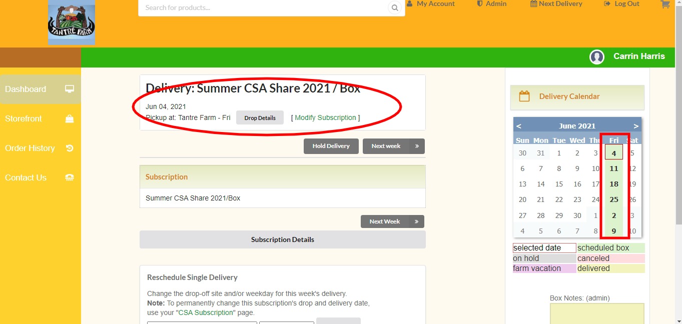Click the Subscription section header
Image resolution: width=682 pixels, height=324 pixels.
[282, 177]
